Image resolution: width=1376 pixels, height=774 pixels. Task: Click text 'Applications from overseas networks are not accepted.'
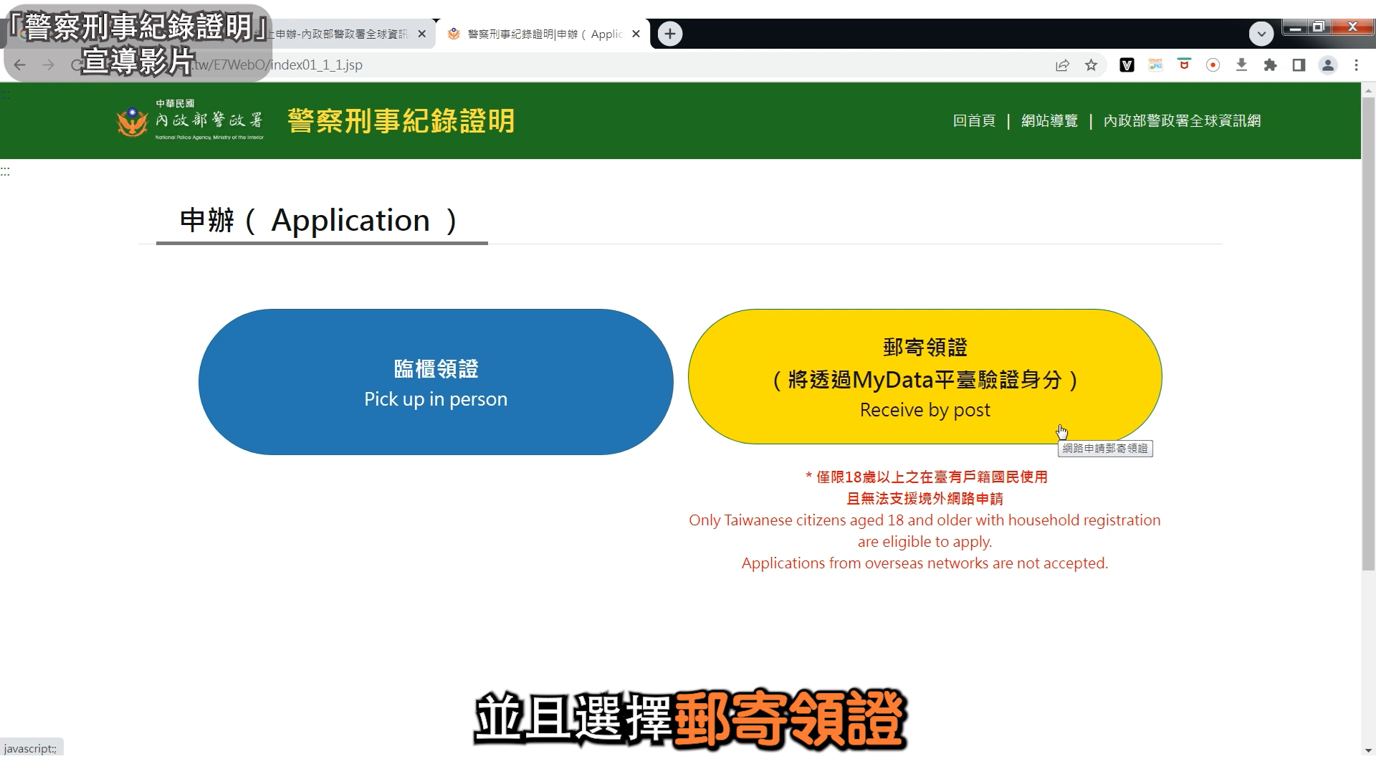[x=924, y=563]
